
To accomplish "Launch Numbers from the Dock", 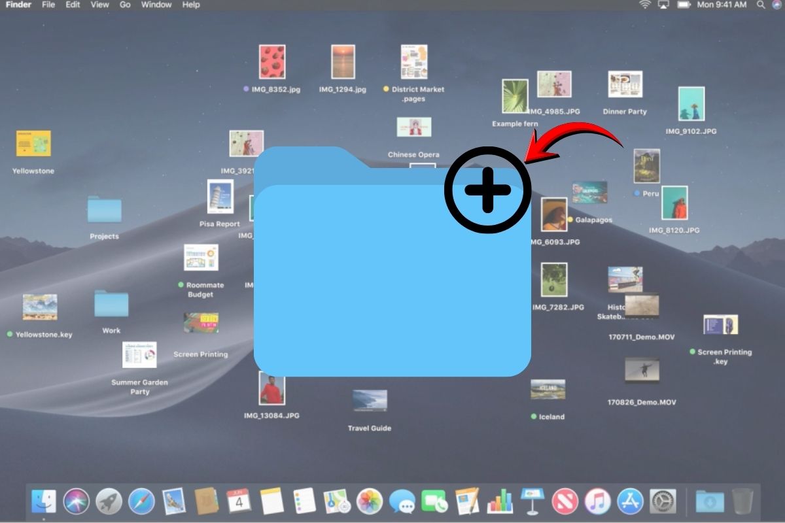I will [499, 502].
